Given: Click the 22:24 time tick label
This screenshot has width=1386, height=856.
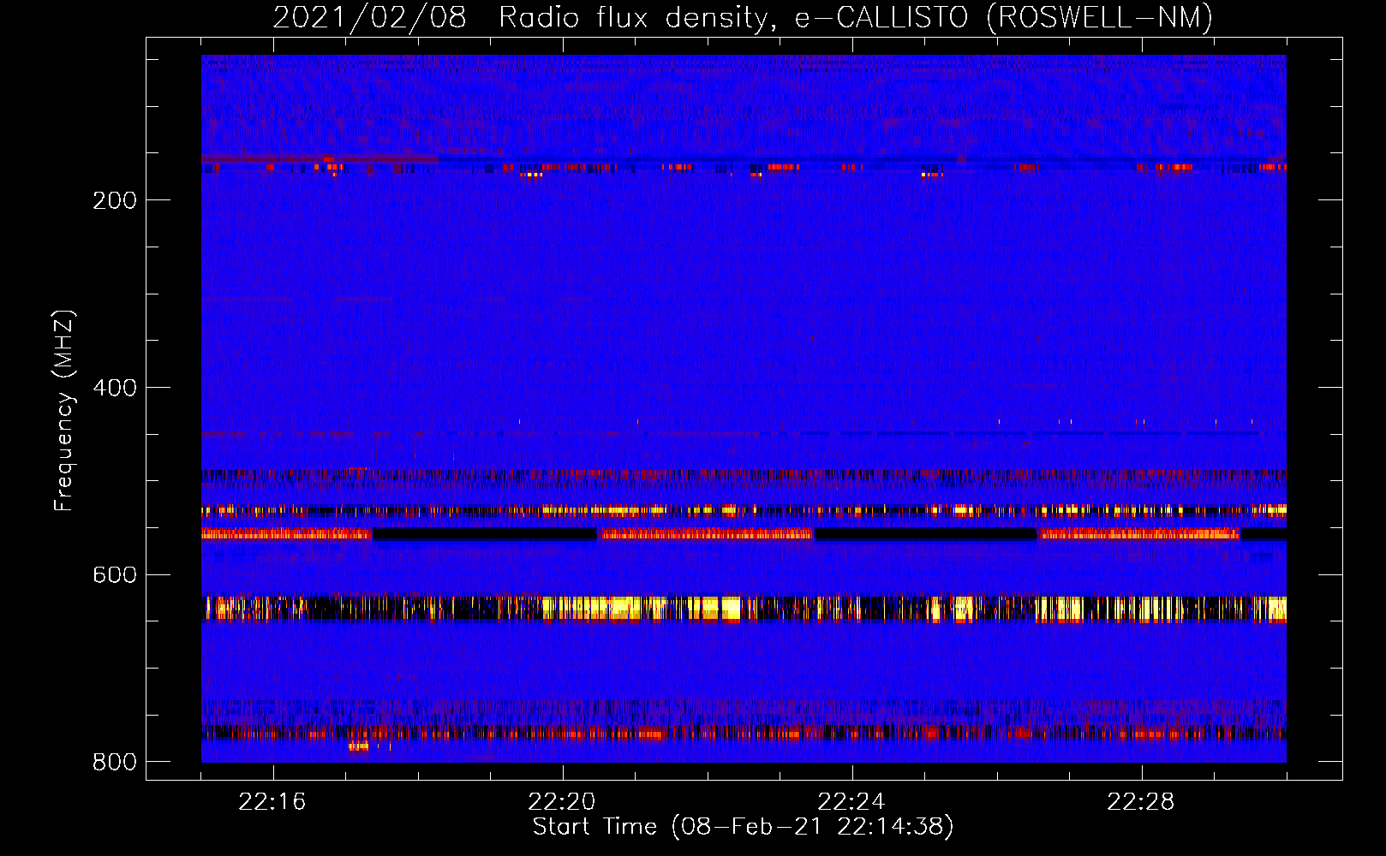Looking at the screenshot, I should point(851,802).
